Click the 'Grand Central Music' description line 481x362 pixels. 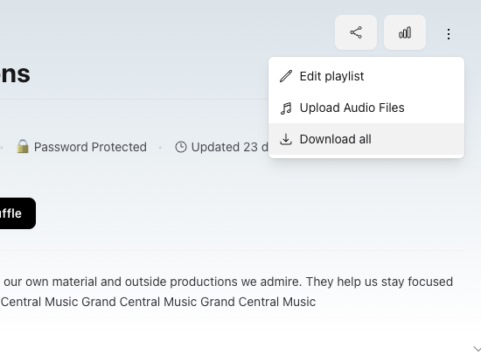(158, 302)
